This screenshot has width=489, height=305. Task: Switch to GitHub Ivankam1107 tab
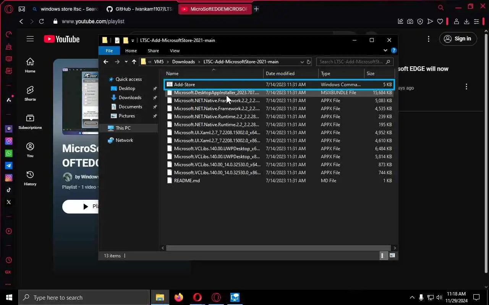pyautogui.click(x=139, y=9)
